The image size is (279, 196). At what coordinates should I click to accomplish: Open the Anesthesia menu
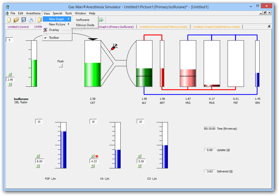click(33, 13)
